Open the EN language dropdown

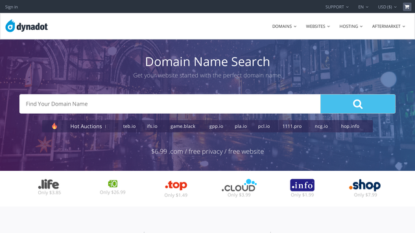point(363,7)
